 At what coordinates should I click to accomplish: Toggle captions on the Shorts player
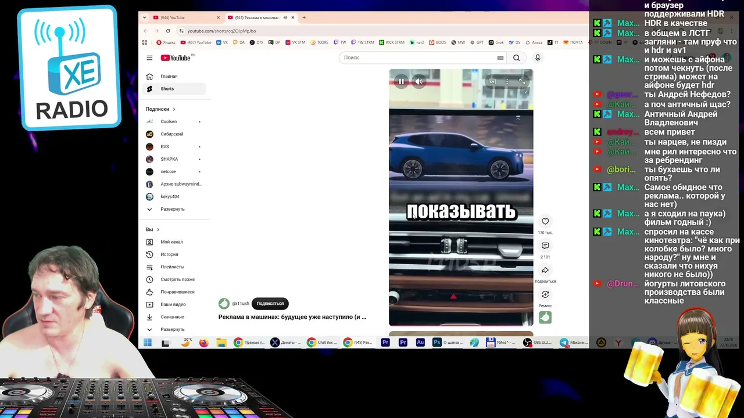(492, 82)
